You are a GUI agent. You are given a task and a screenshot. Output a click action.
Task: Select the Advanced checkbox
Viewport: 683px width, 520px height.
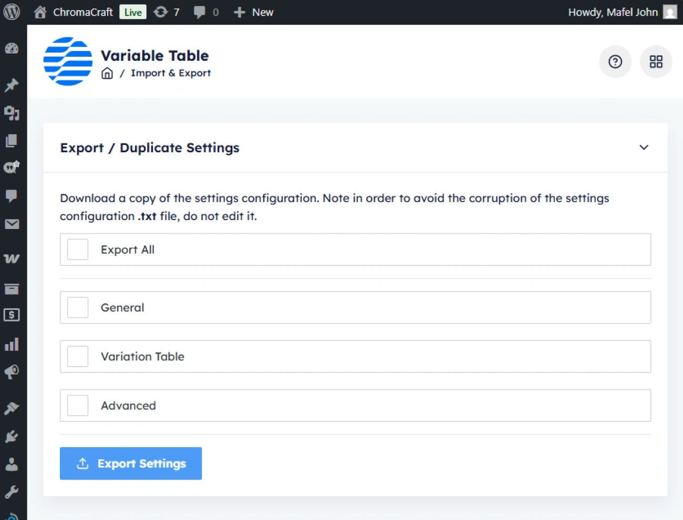78,405
